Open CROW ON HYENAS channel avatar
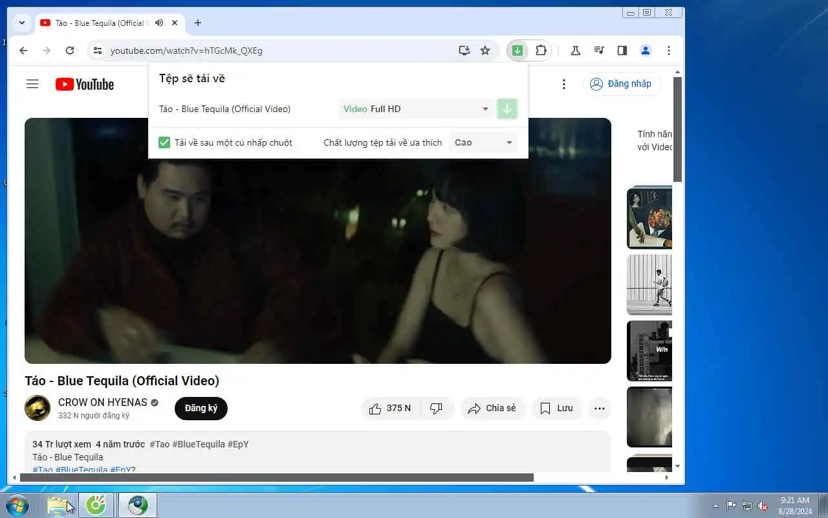 [x=38, y=409]
